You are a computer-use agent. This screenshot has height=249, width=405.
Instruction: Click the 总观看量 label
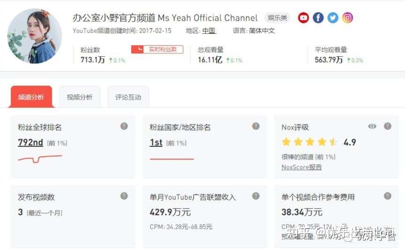[210, 50]
